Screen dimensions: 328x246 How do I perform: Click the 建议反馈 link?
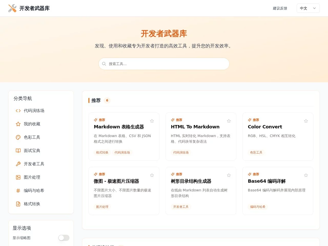point(280,8)
